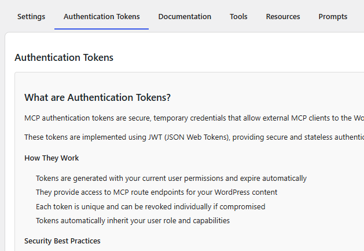
Task: Select the Authentication Tokens tab
Action: click(x=101, y=16)
